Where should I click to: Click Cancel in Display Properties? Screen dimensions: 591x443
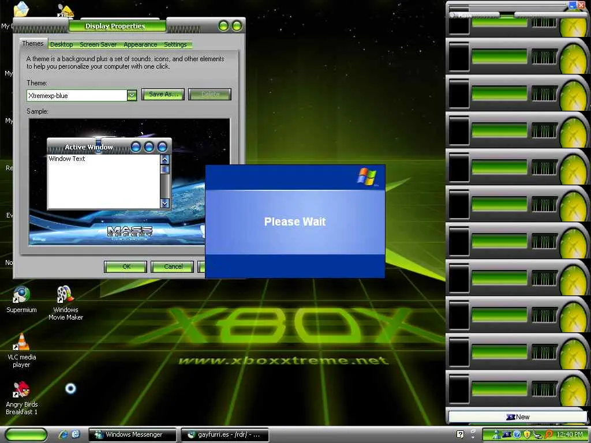pyautogui.click(x=172, y=266)
